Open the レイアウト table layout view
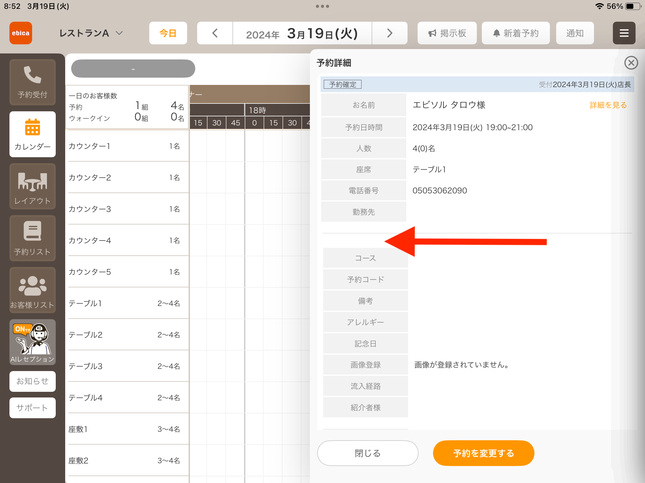The image size is (645, 483). click(32, 186)
